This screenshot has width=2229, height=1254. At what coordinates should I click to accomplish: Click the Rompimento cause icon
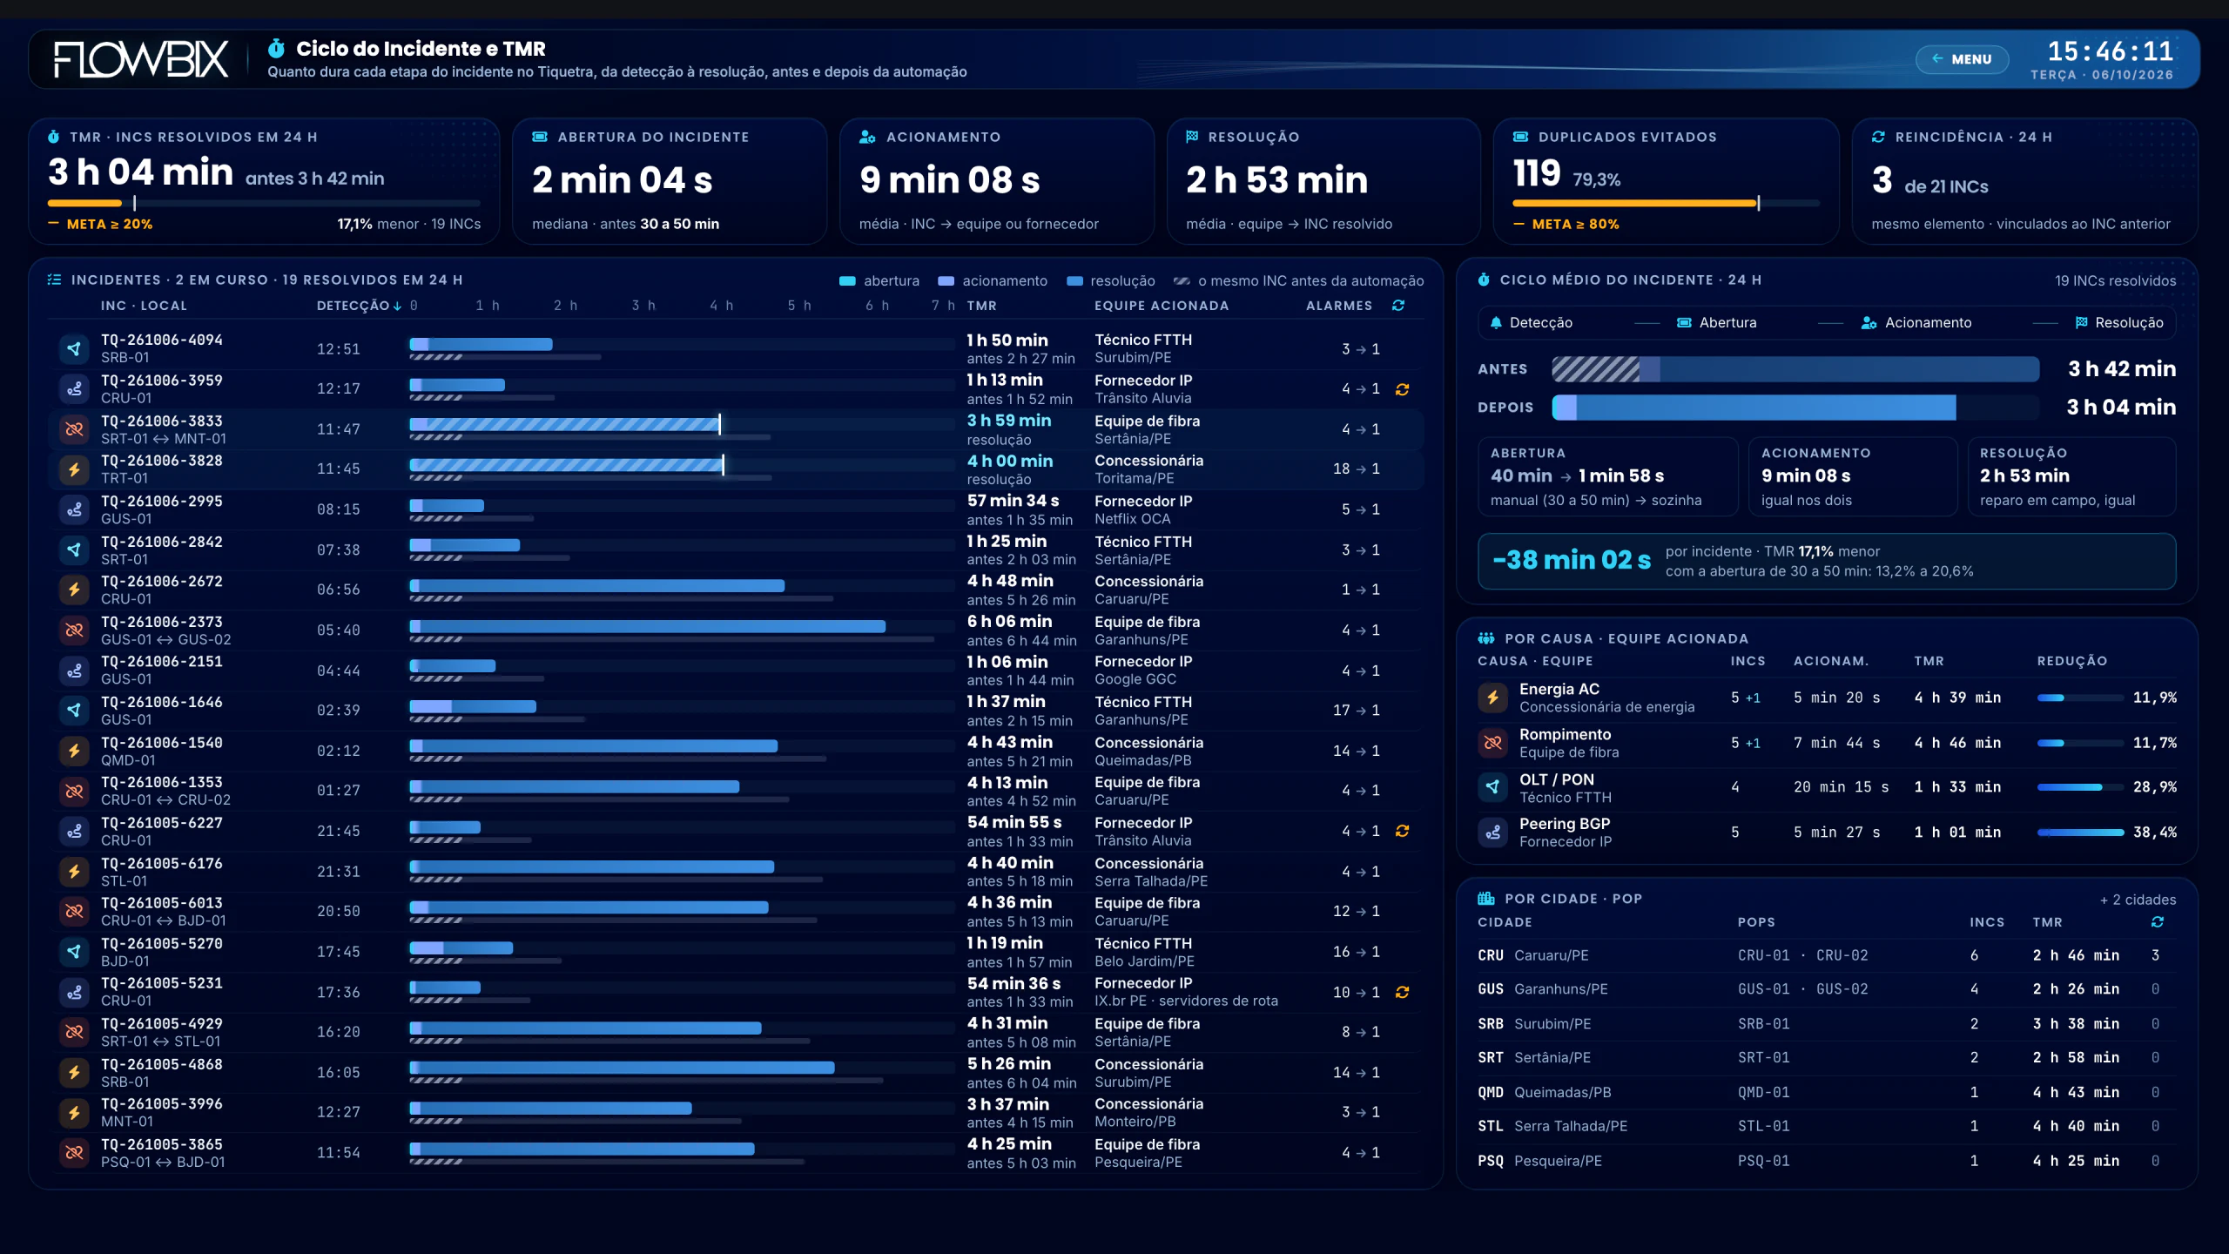coord(1492,743)
